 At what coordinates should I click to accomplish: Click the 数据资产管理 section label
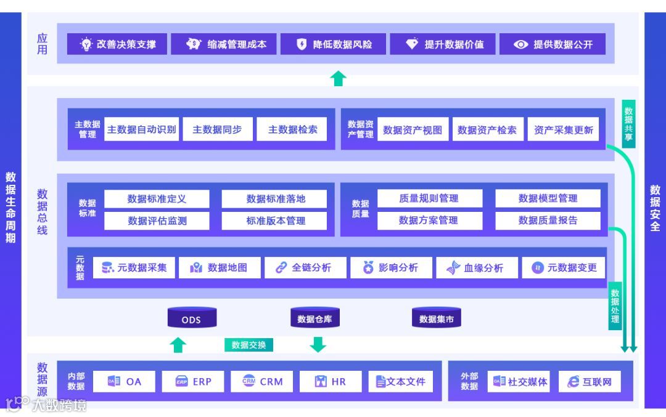(x=360, y=129)
